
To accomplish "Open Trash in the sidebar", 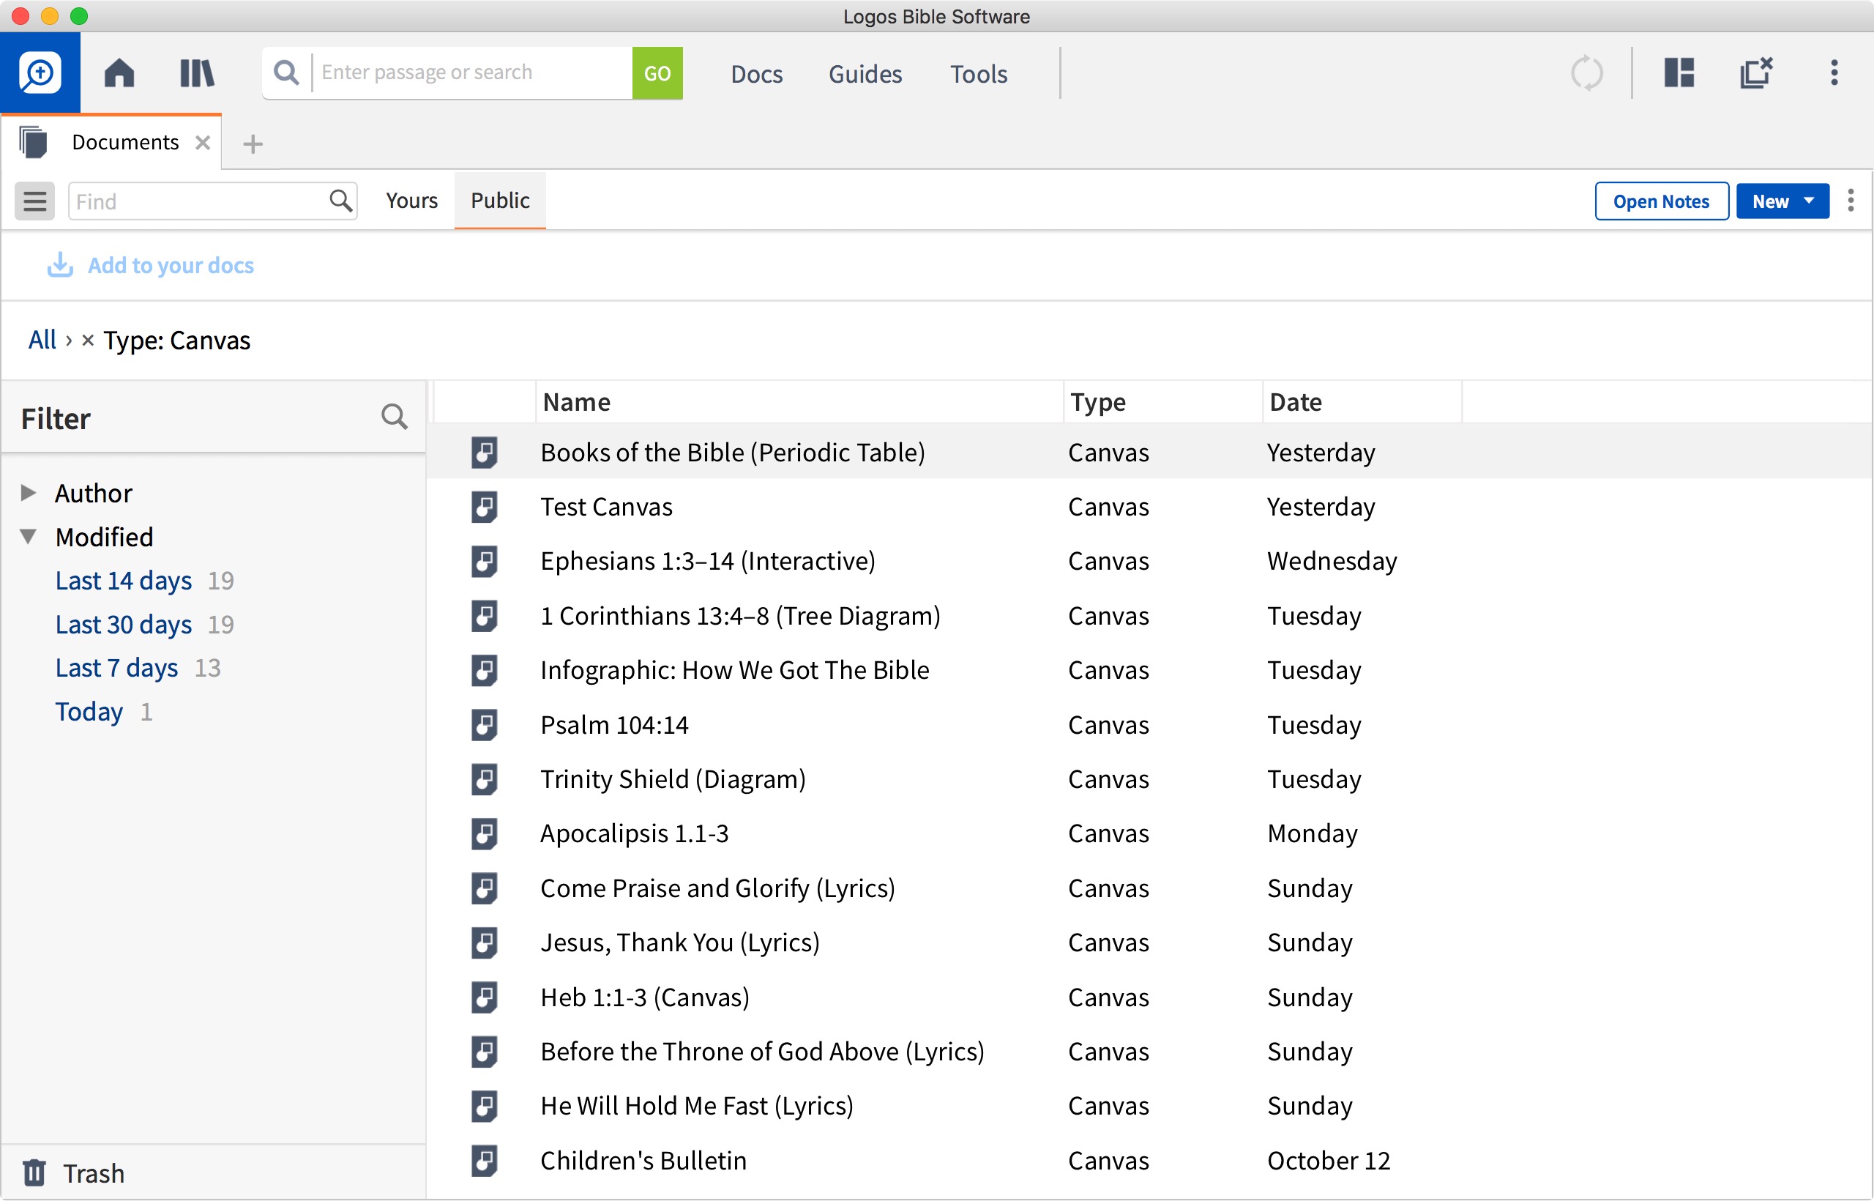I will pyautogui.click(x=94, y=1173).
